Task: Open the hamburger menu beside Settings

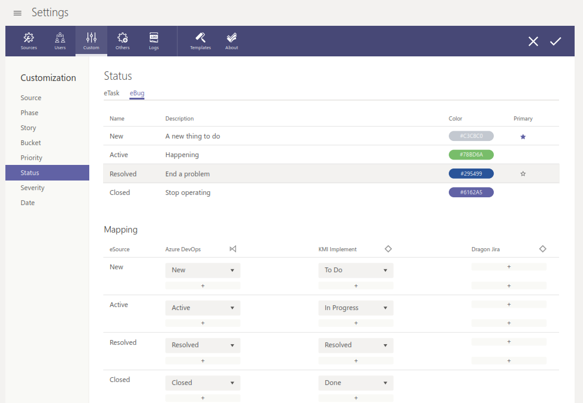Action: 17,13
